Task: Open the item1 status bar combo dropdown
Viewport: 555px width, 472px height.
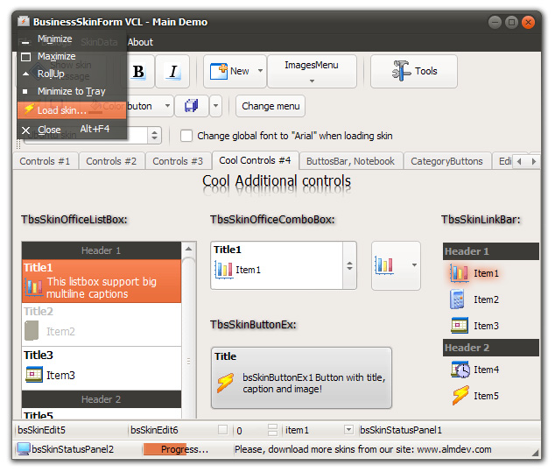Action: pos(348,430)
